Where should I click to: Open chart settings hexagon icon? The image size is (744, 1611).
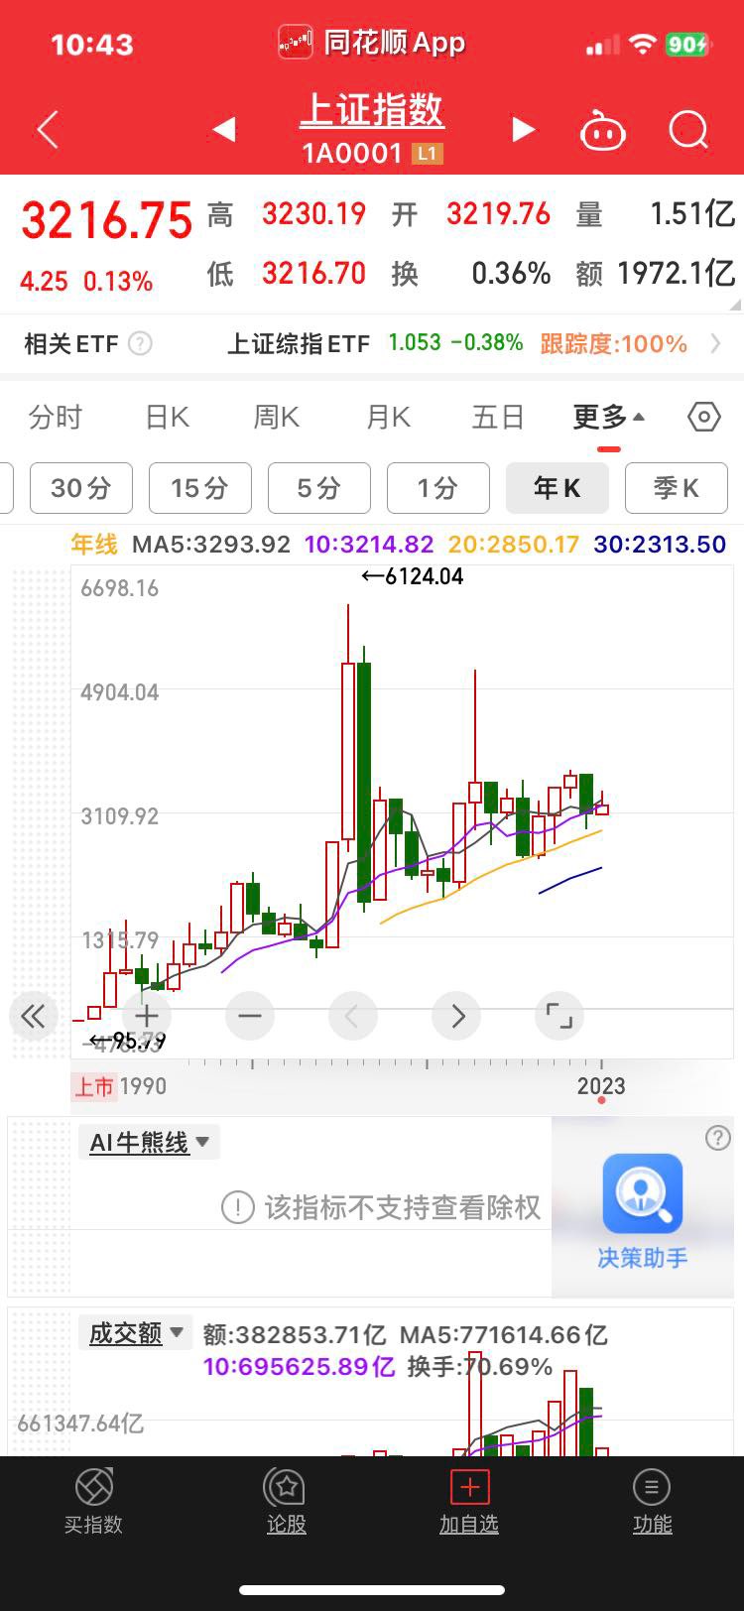coord(703,417)
